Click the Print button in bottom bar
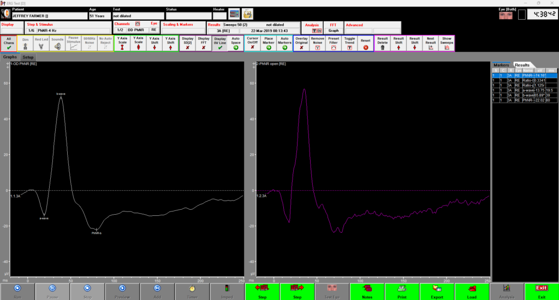 click(402, 291)
